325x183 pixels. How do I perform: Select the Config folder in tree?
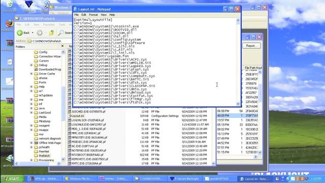coord(43,52)
